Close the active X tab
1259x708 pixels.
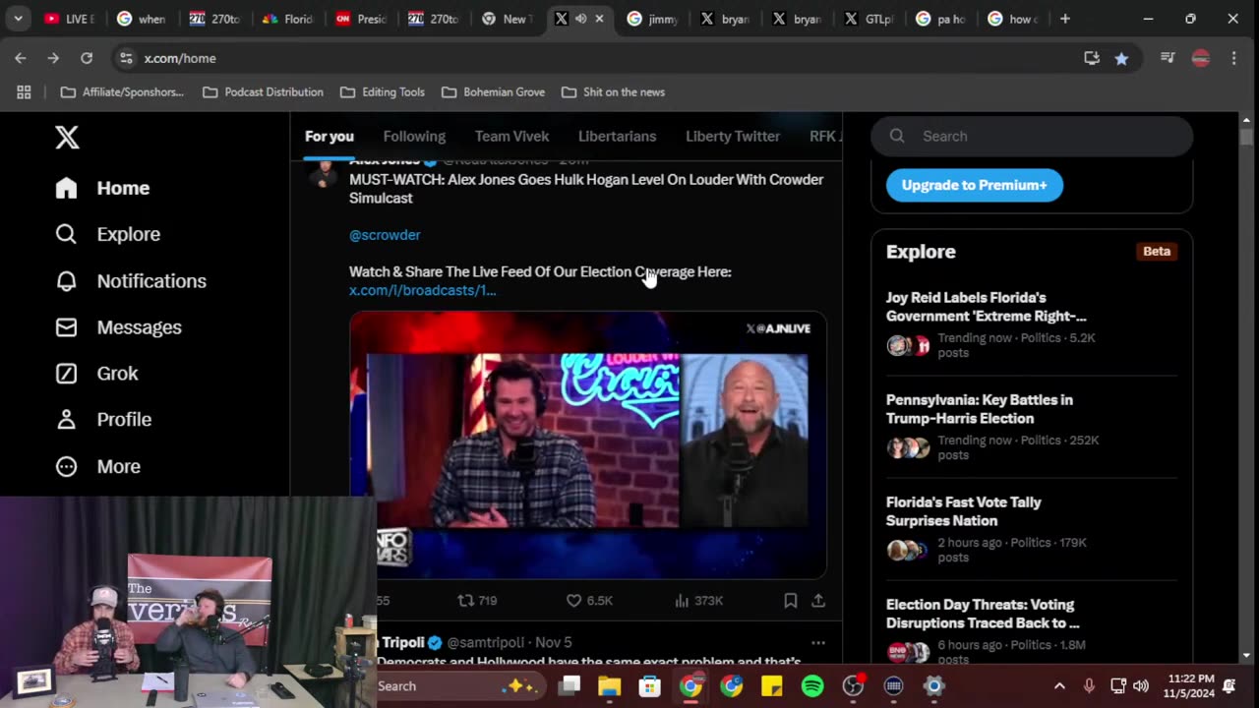599,19
